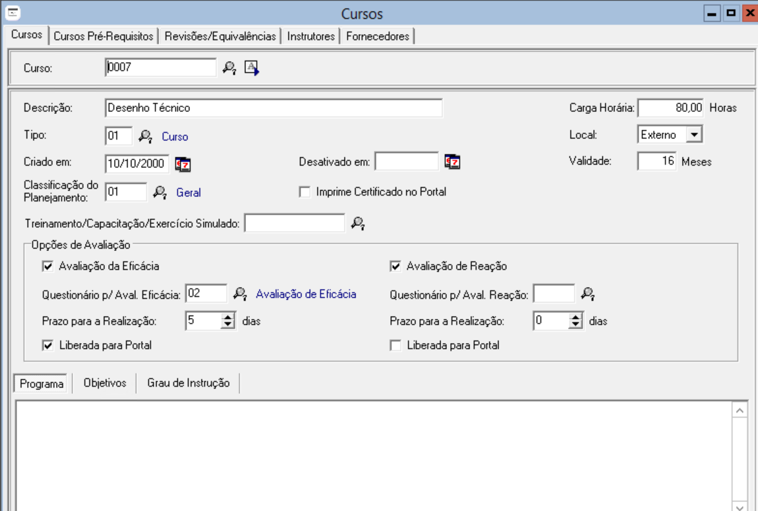
Task: Click the text lookup icon beside Curso search
Action: [x=252, y=68]
